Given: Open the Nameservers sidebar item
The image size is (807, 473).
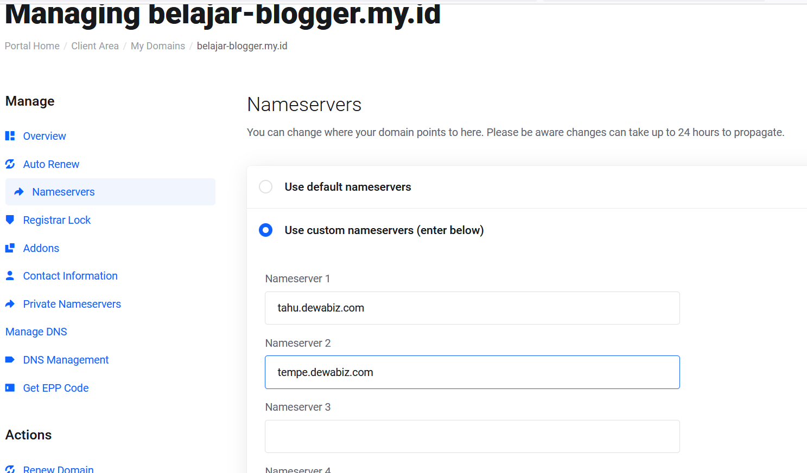Looking at the screenshot, I should [x=63, y=192].
